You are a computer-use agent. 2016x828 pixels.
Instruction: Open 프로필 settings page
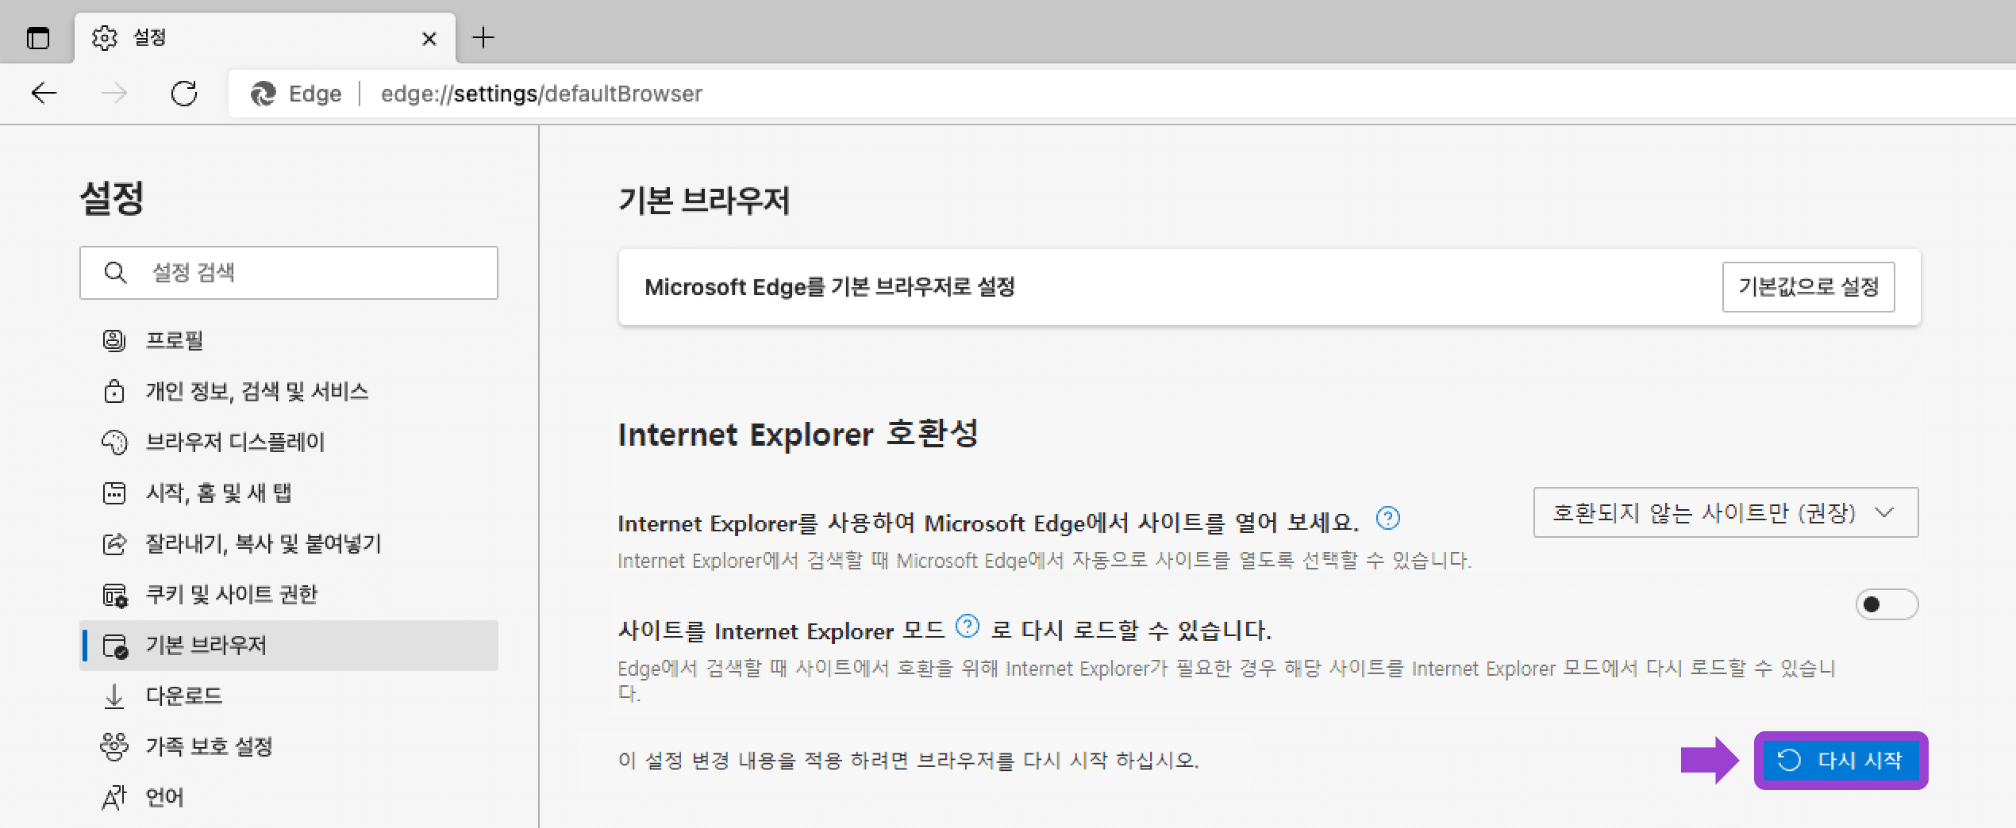click(289, 340)
